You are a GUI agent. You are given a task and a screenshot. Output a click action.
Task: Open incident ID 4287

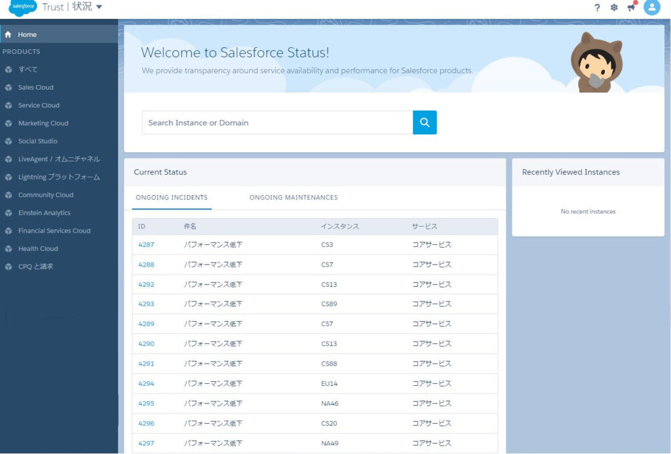tap(146, 245)
